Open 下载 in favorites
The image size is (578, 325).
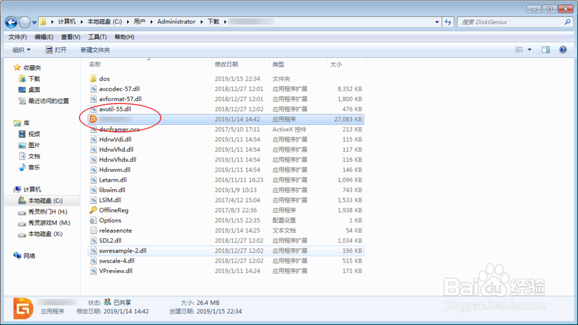coord(29,79)
